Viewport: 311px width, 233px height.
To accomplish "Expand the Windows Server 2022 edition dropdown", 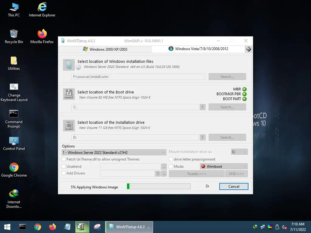I will [114, 152].
